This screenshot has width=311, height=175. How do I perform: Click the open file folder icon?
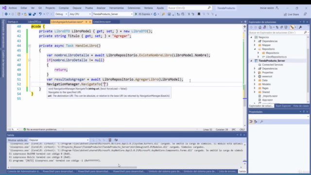pos(25,14)
